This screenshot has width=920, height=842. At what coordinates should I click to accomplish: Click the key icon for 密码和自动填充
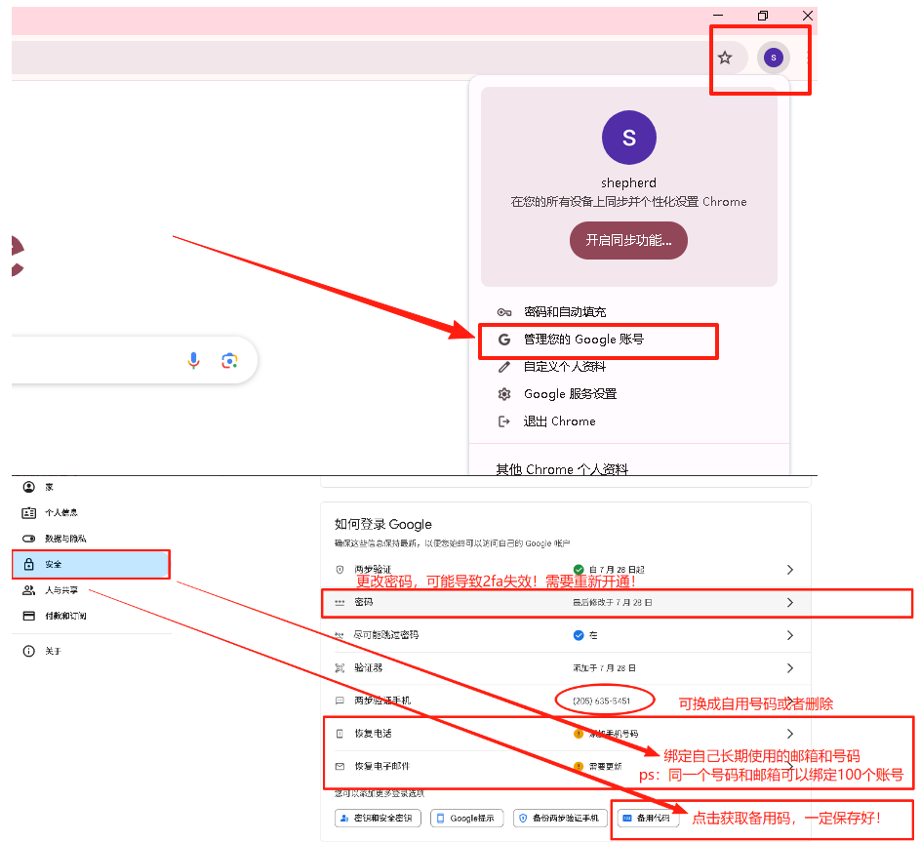(504, 312)
